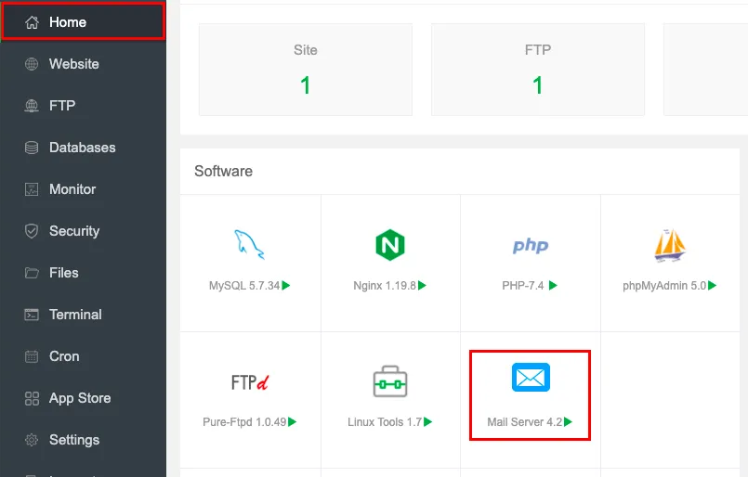
Task: Open the Website menu item
Action: coord(73,64)
